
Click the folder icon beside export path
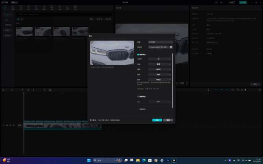point(171,47)
